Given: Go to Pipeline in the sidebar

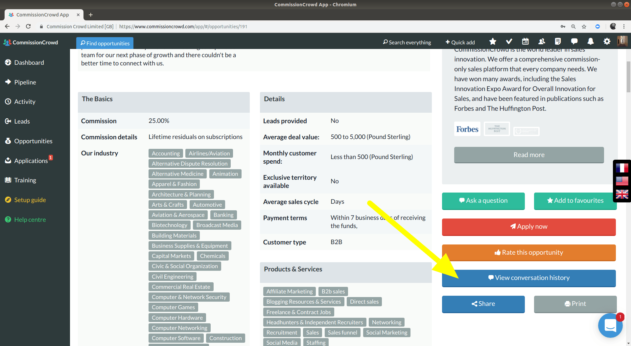Looking at the screenshot, I should (x=25, y=82).
